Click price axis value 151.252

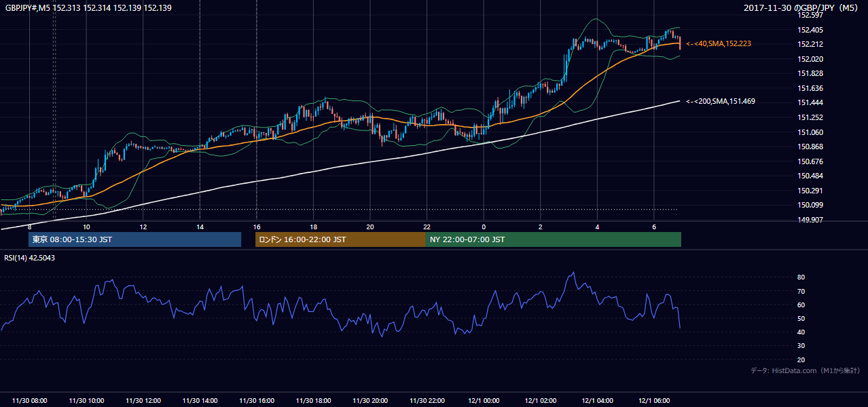point(810,117)
